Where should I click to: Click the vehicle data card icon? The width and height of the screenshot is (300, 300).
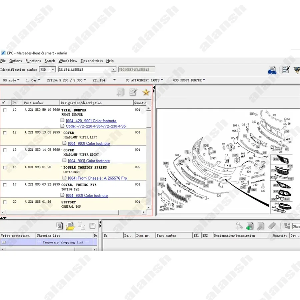click(x=272, y=70)
